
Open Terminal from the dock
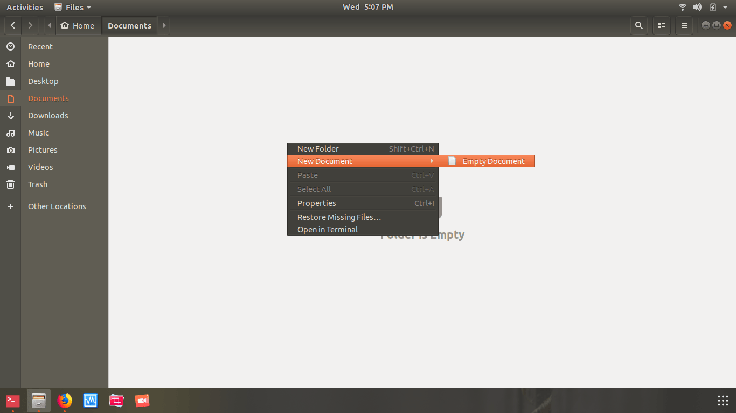pyautogui.click(x=13, y=401)
